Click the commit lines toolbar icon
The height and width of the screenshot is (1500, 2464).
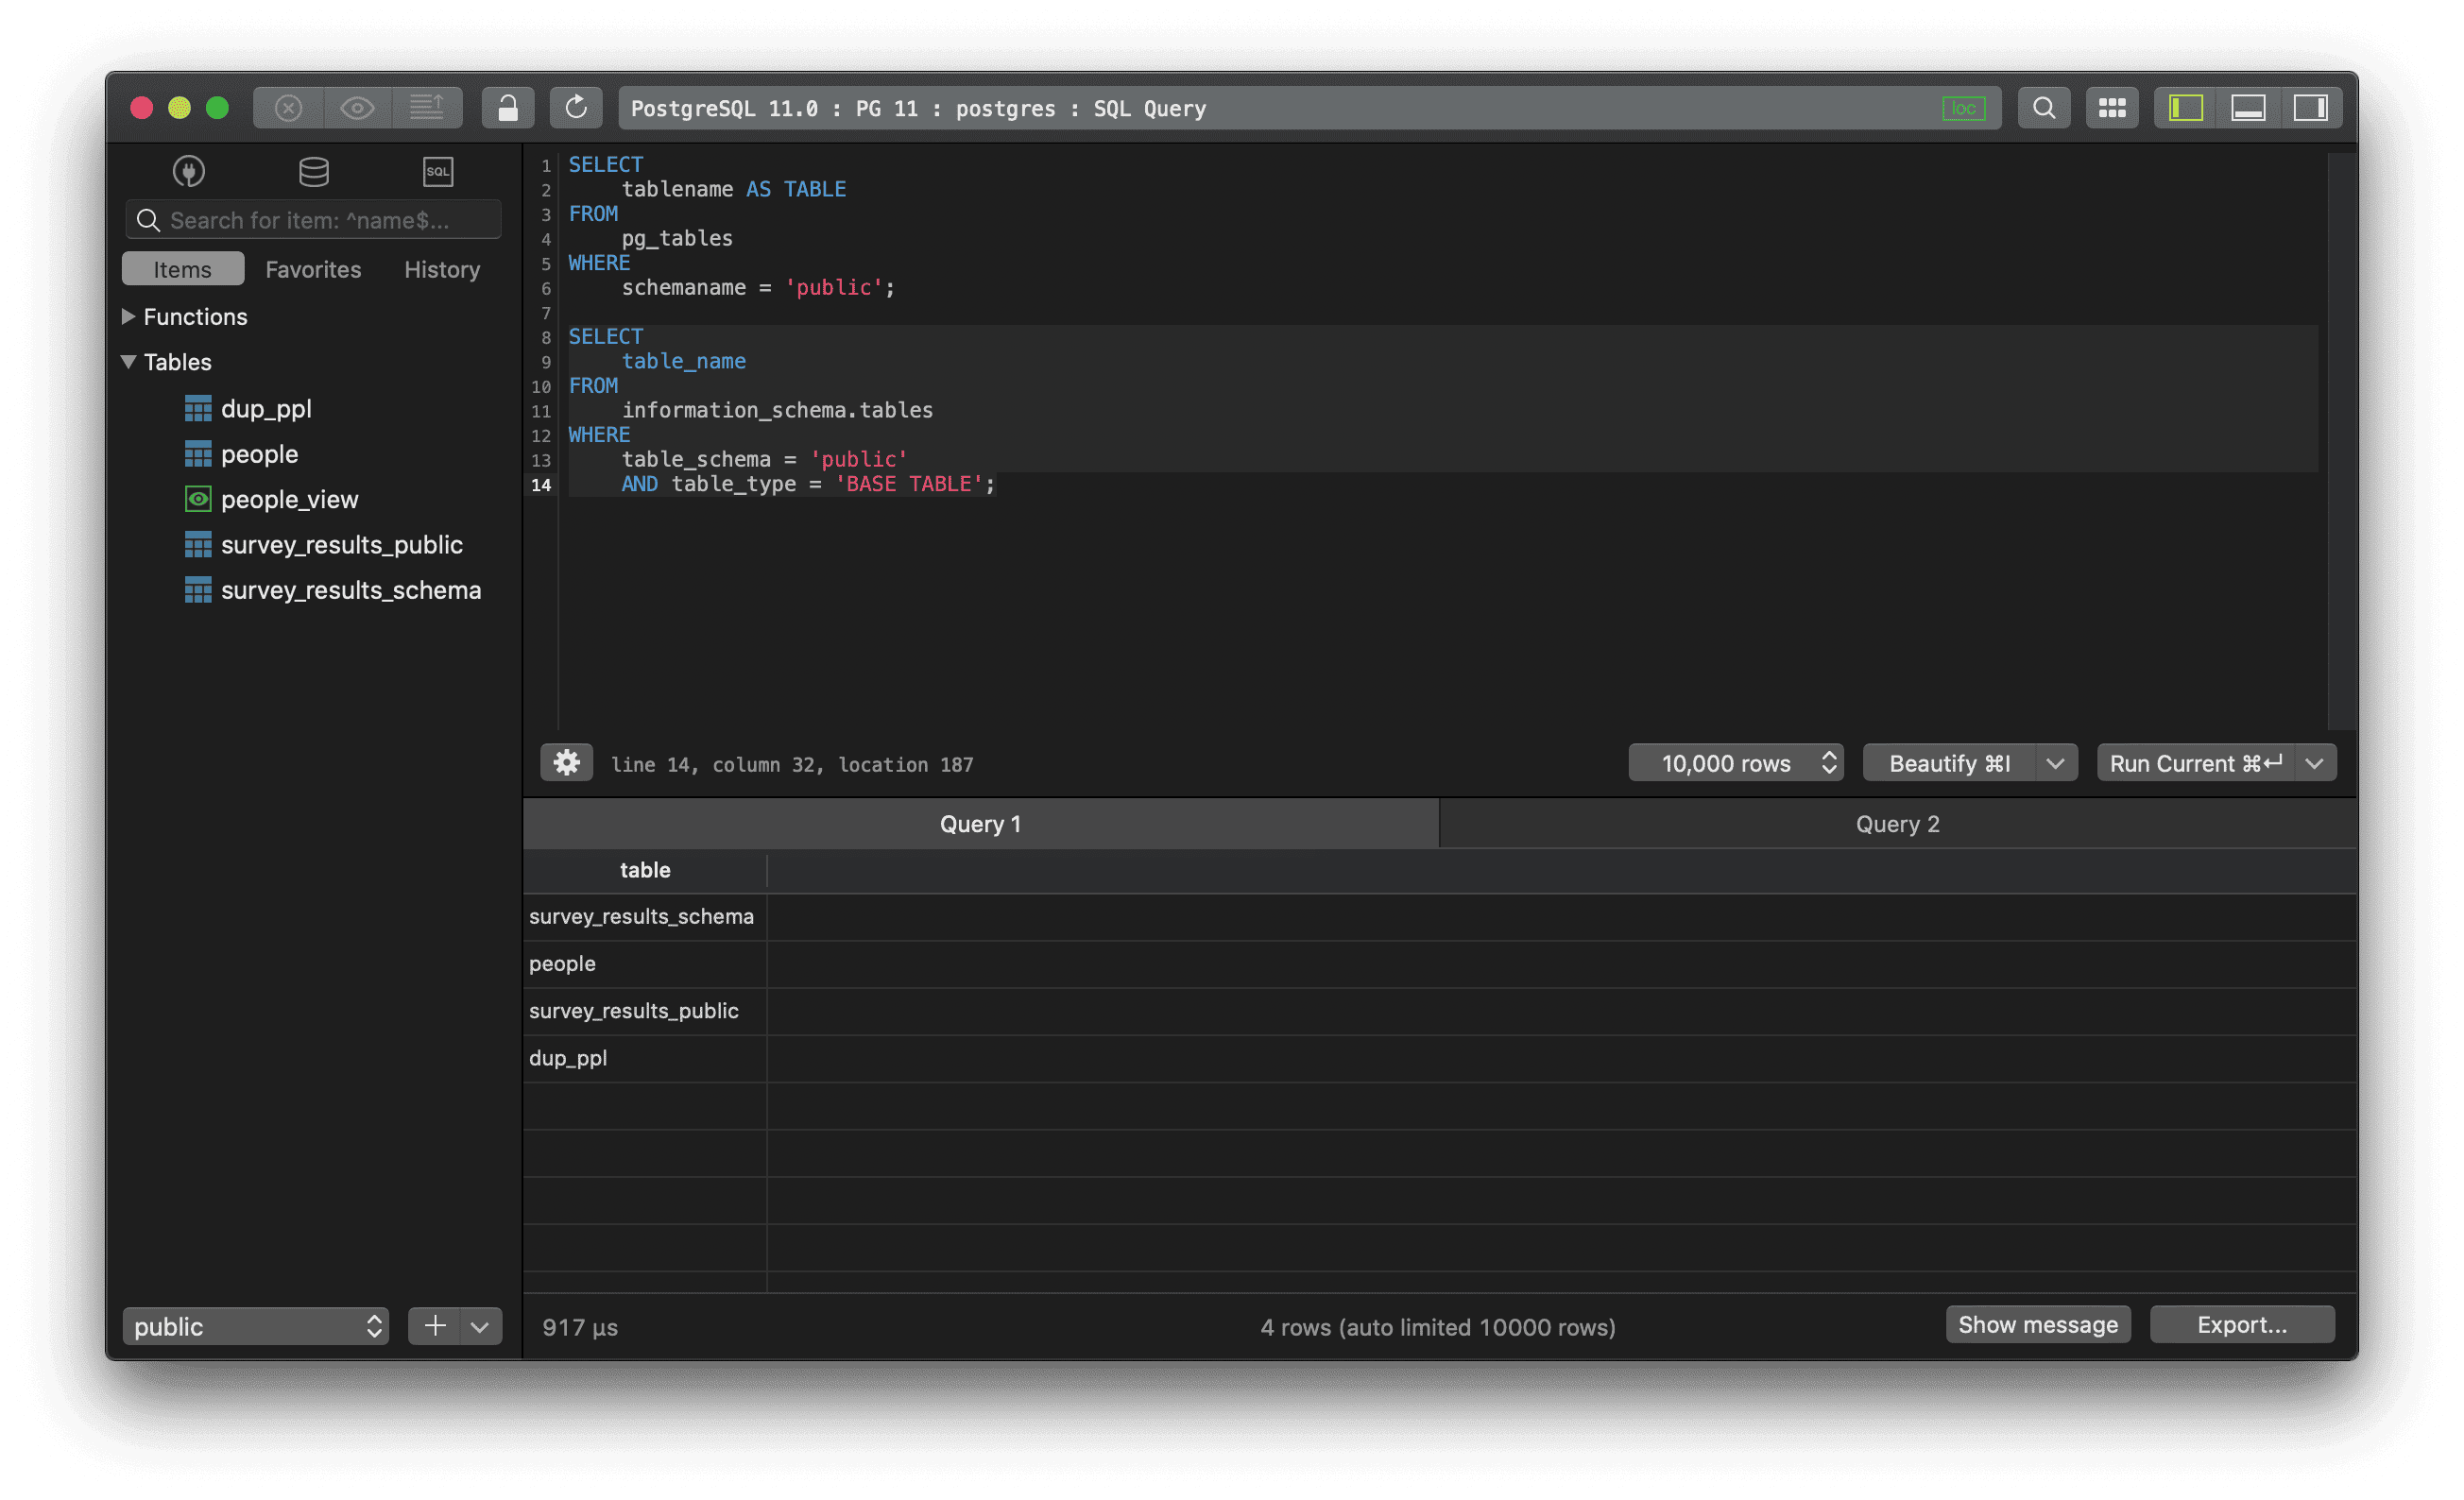click(x=427, y=108)
